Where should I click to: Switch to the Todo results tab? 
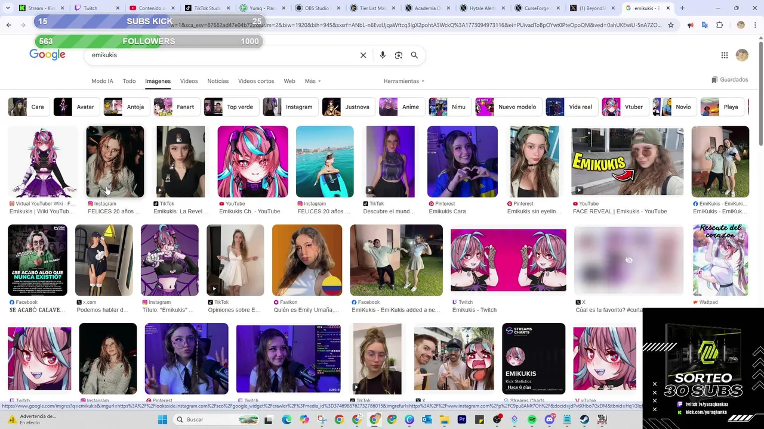[129, 81]
